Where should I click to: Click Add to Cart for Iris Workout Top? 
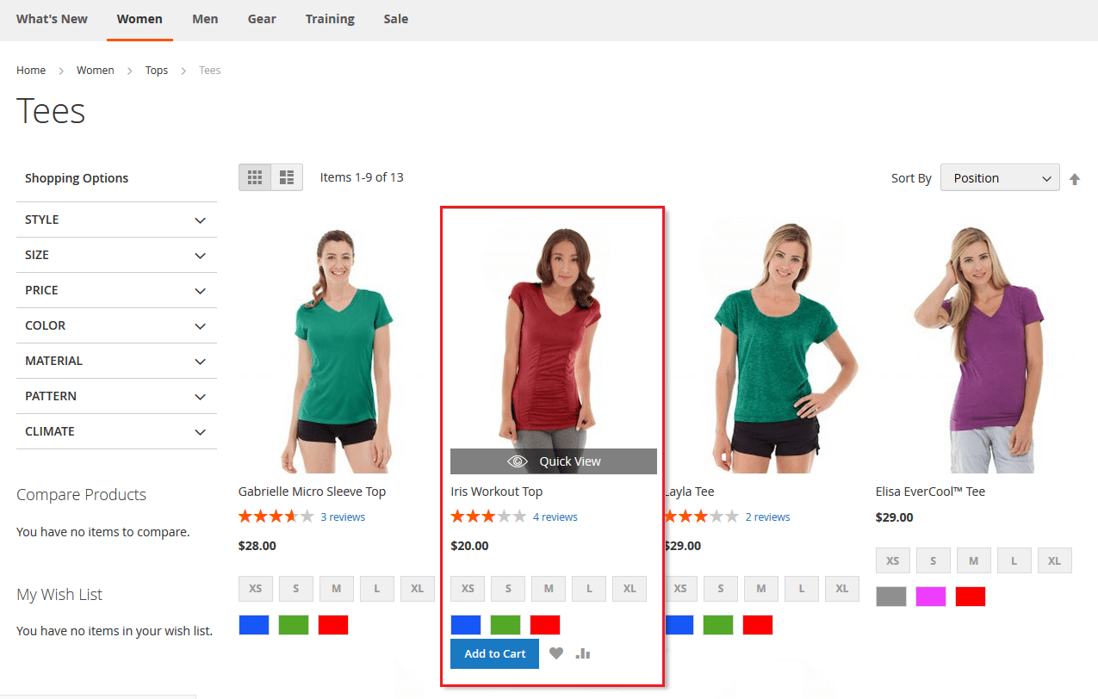(x=494, y=653)
